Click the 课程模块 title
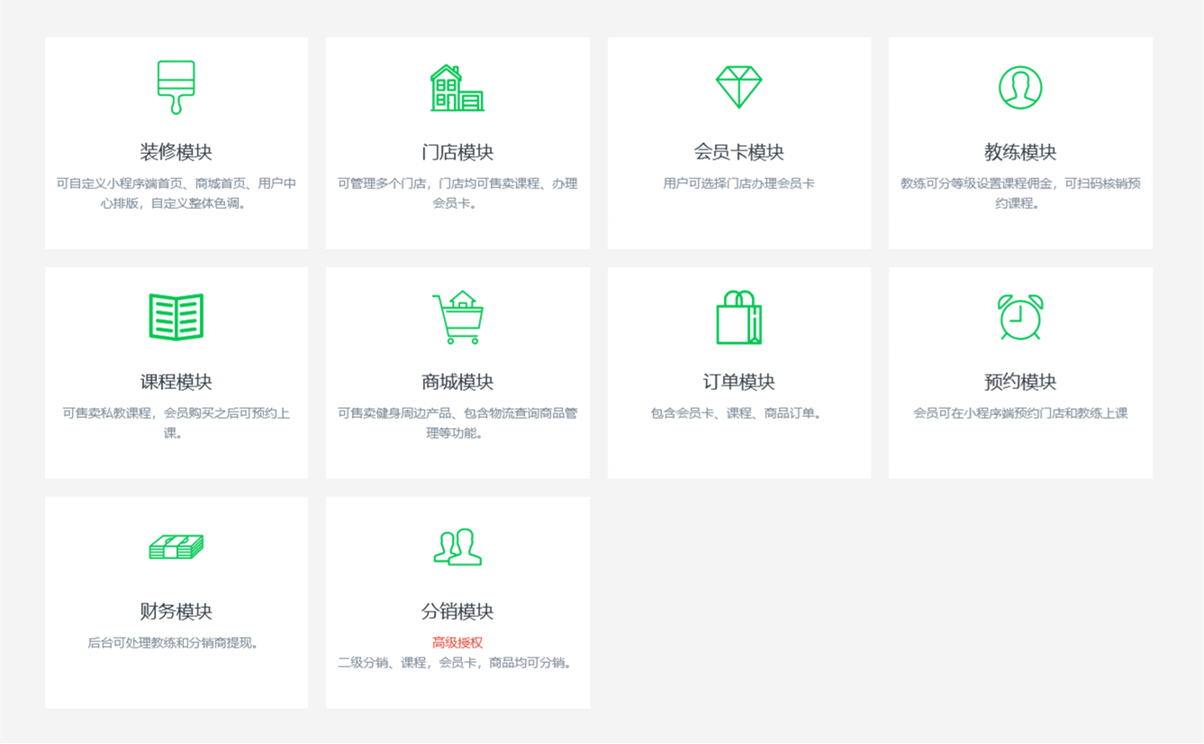Image resolution: width=1204 pixels, height=744 pixels. (176, 382)
